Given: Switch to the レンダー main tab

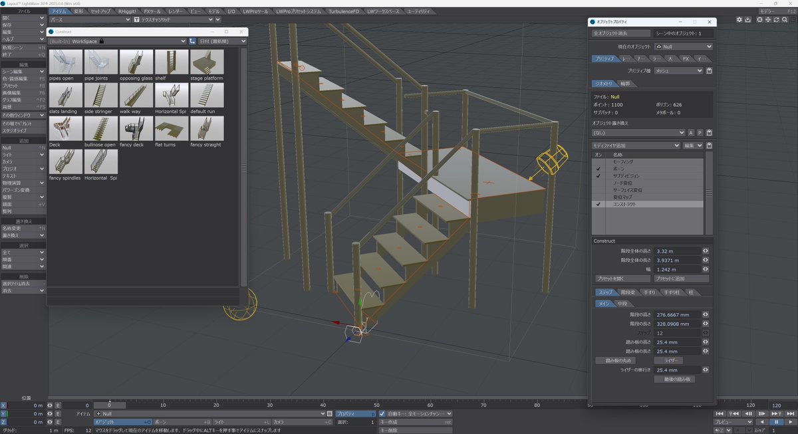Looking at the screenshot, I should click(176, 11).
